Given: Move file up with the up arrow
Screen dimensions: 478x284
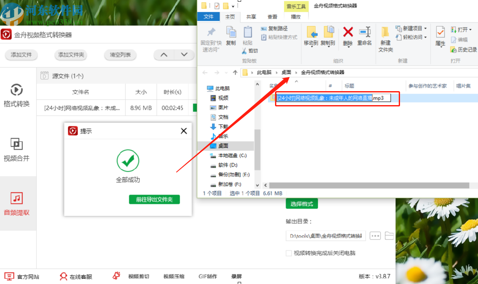Looking at the screenshot, I should point(164,55).
